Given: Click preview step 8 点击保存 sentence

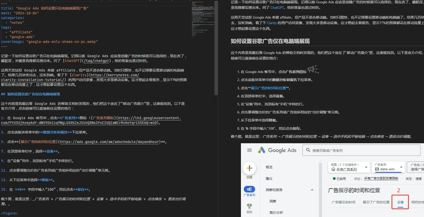Looking at the screenshot, I should (x=270, y=128).
